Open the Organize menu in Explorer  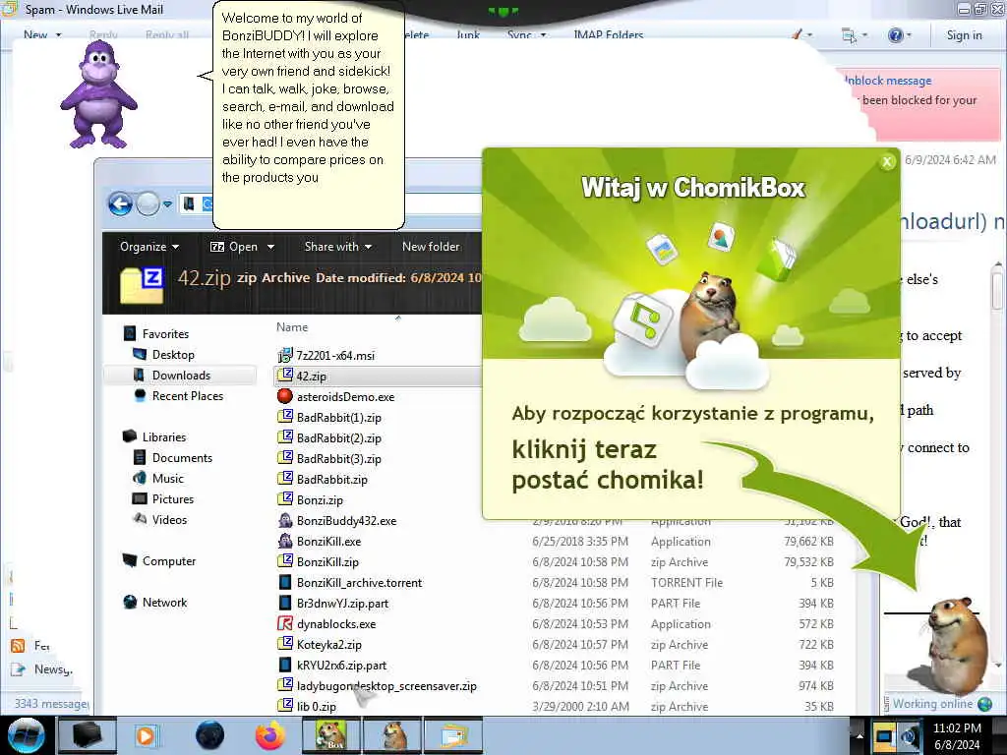149,247
